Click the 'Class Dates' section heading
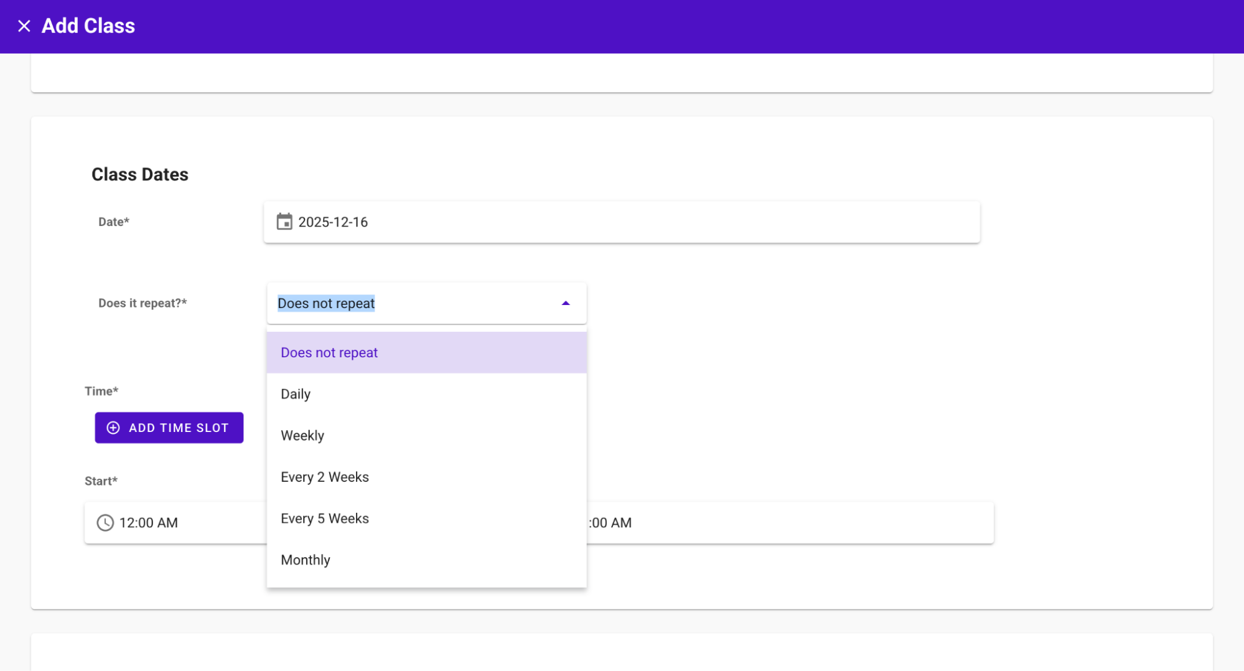The height and width of the screenshot is (671, 1244). (140, 175)
